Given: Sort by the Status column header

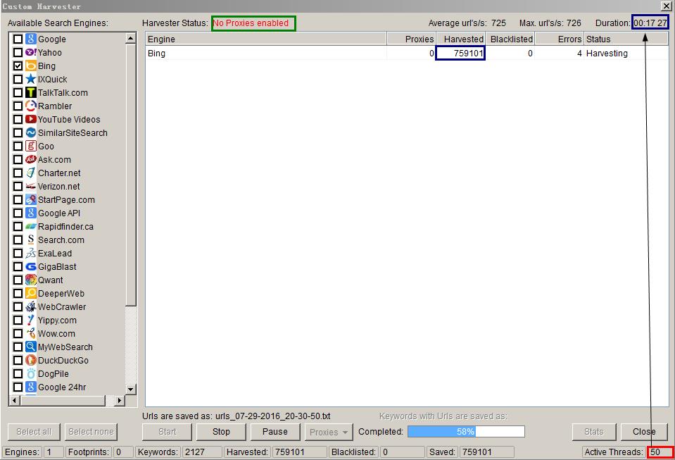Looking at the screenshot, I should click(x=626, y=39).
